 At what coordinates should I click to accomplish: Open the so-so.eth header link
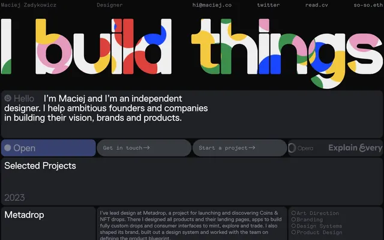point(368,5)
